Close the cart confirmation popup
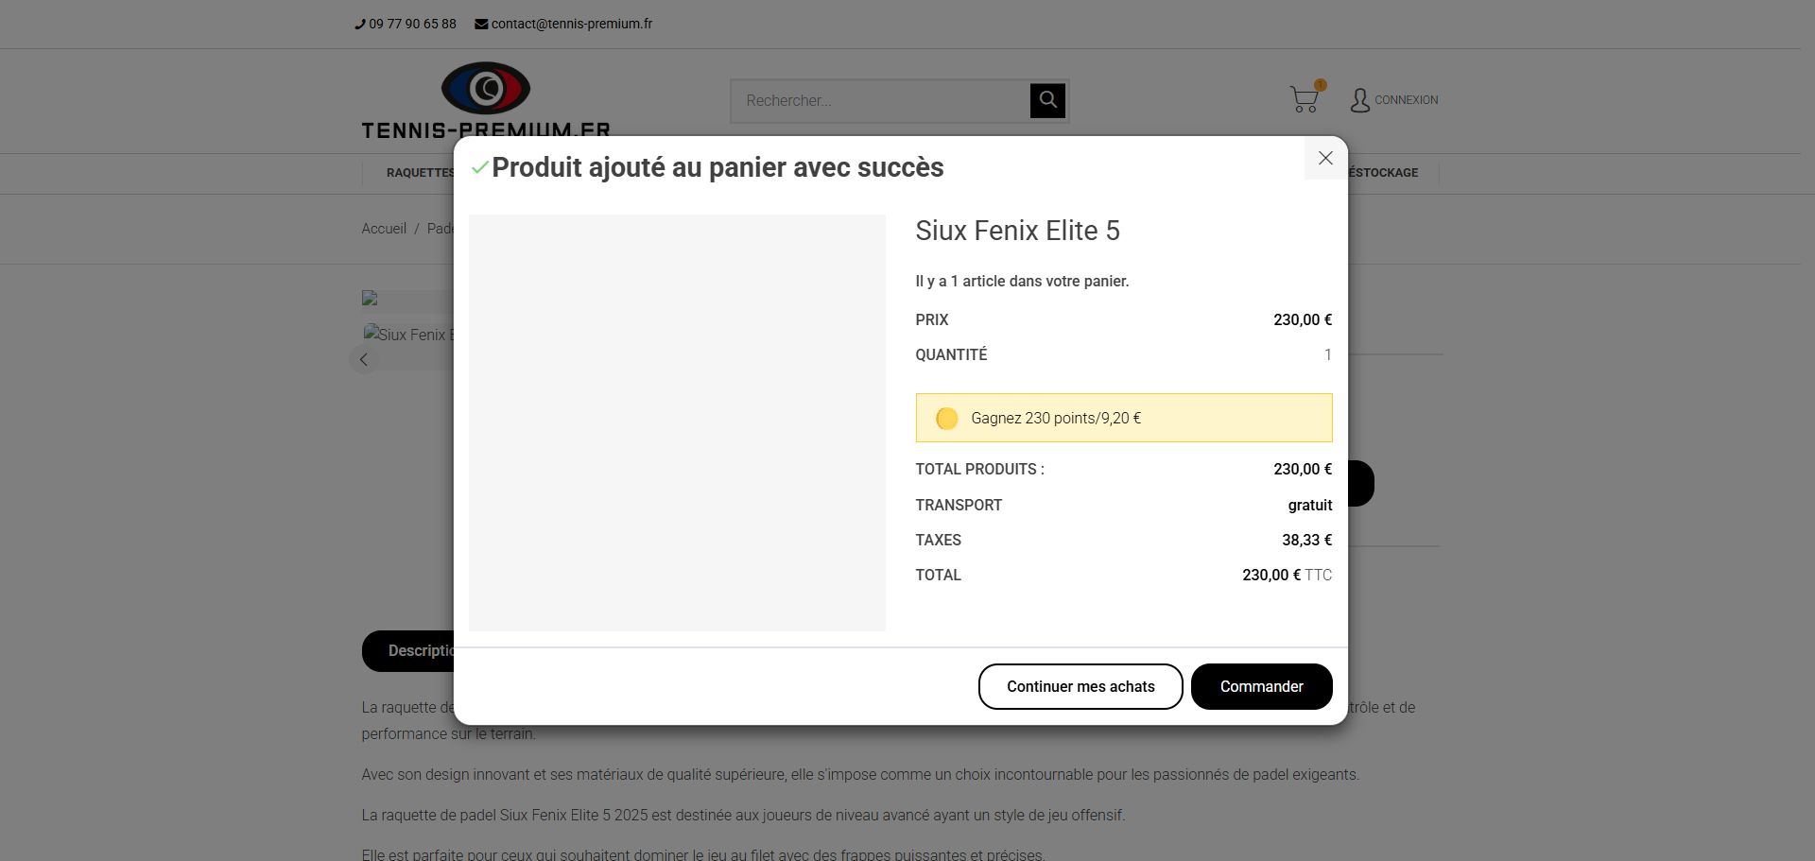Image resolution: width=1815 pixels, height=861 pixels. pos(1325,158)
